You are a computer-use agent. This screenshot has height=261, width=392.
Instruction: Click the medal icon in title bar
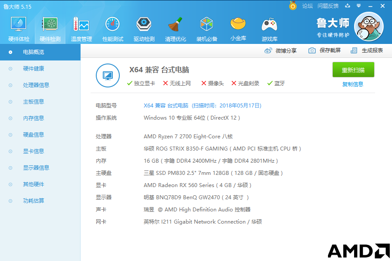pos(293,6)
